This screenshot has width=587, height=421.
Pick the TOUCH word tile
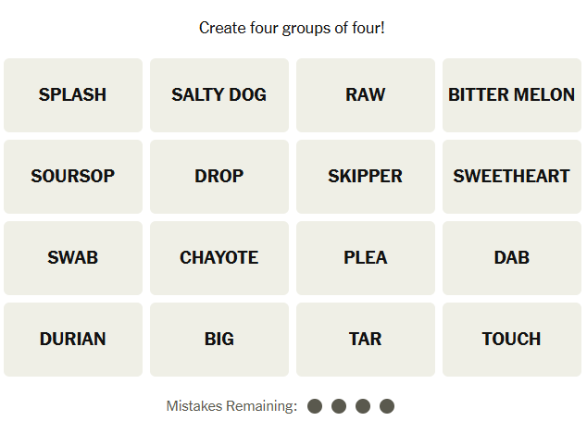(512, 340)
